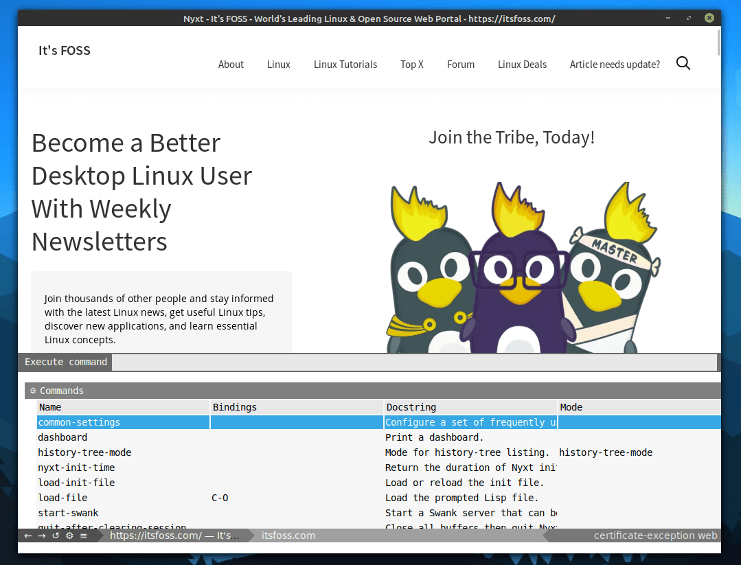Click the forward navigation arrow in the status bar

(41, 535)
